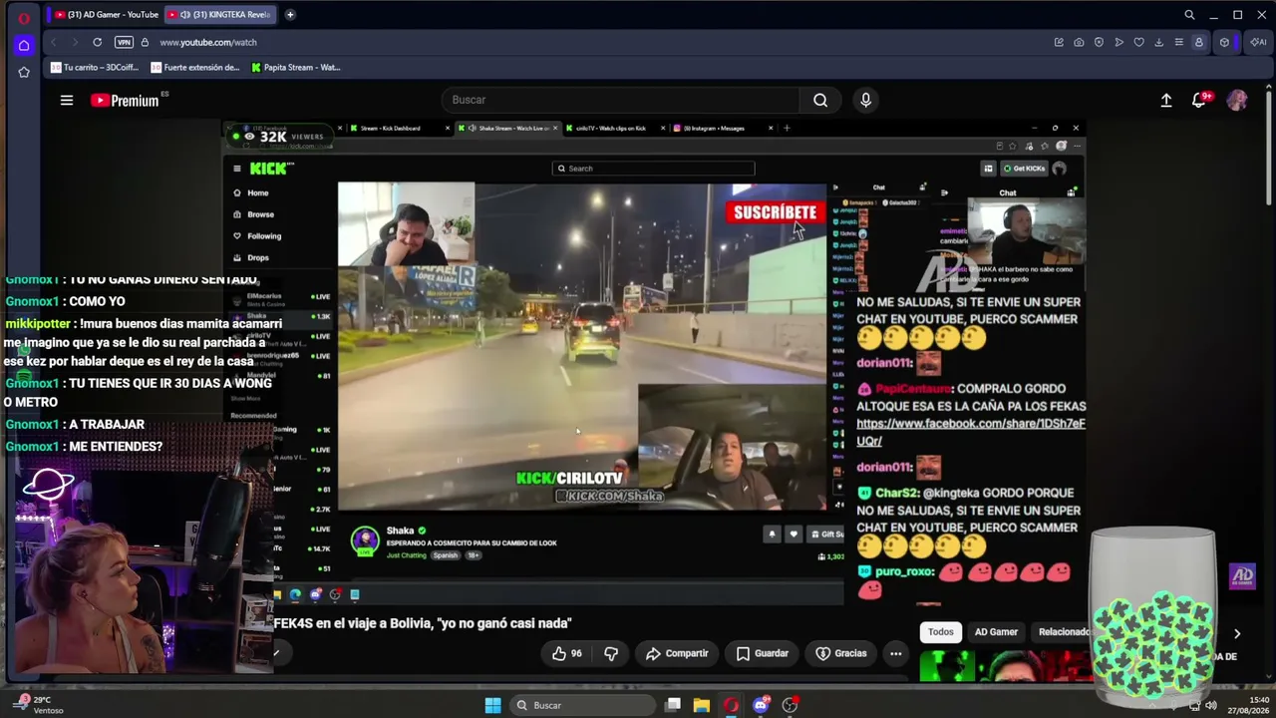Open YouTube notifications bell
The height and width of the screenshot is (718, 1276).
[x=1199, y=100]
